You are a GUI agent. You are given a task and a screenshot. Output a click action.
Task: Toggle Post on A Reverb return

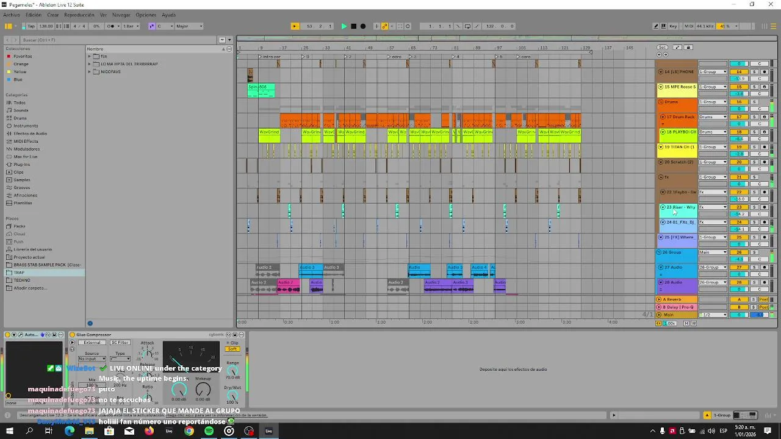[763, 299]
